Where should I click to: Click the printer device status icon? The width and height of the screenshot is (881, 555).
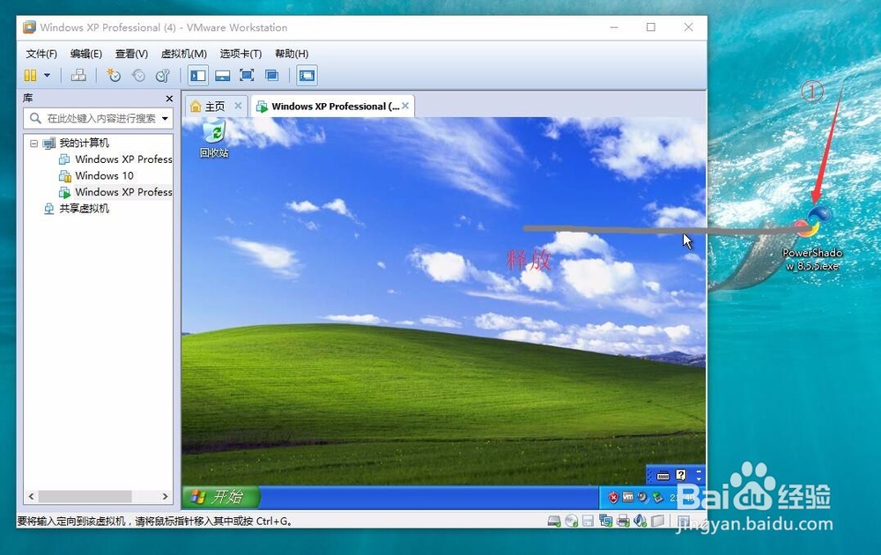623,522
